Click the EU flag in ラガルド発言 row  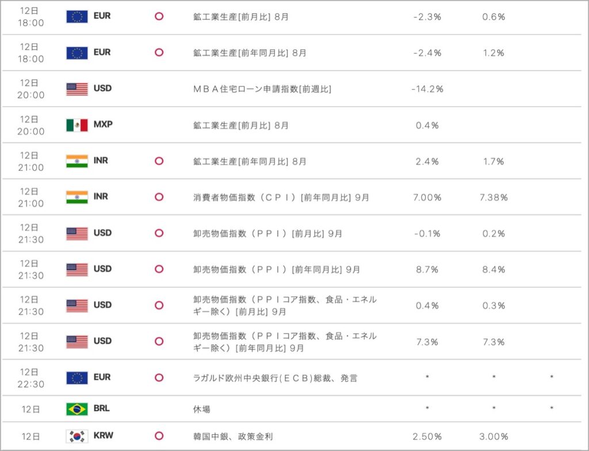(x=77, y=378)
